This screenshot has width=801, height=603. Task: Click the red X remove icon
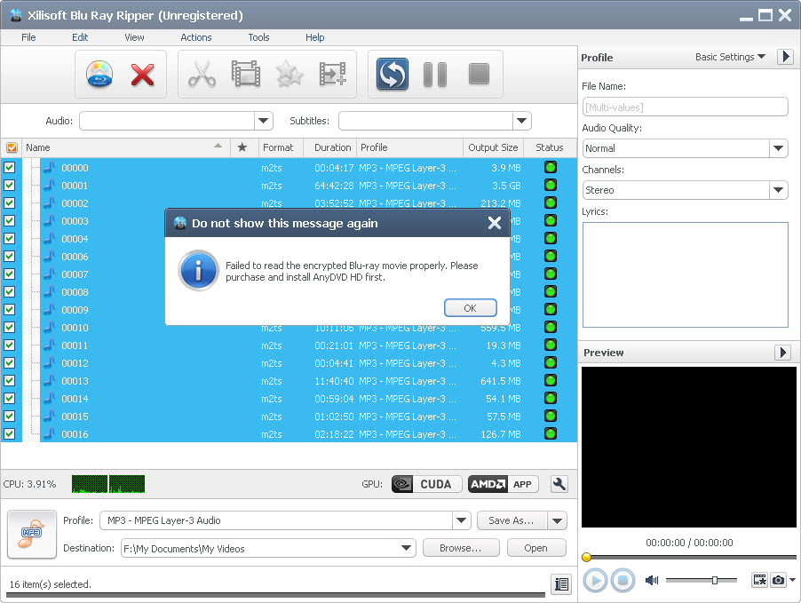tap(142, 75)
